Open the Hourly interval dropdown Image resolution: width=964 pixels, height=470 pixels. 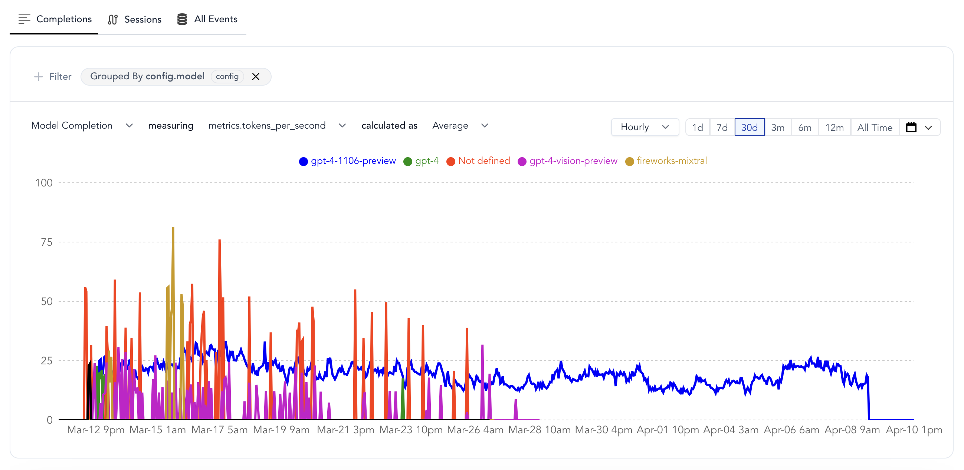pyautogui.click(x=645, y=127)
